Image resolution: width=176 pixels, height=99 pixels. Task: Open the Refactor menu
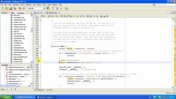tap(29, 5)
